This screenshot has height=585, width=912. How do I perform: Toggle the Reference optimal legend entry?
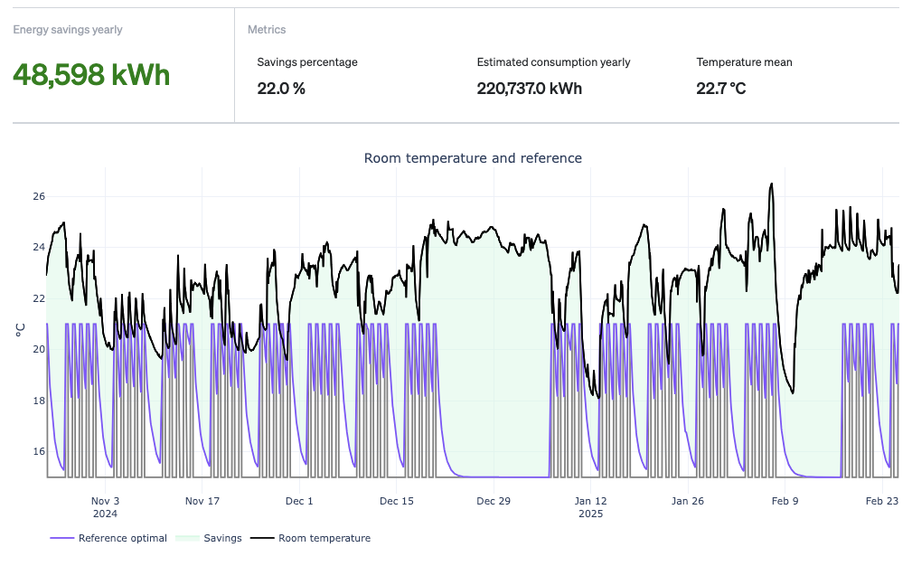pyautogui.click(x=122, y=538)
